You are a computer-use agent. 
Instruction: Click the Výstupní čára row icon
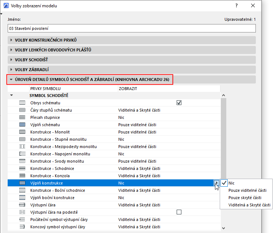(x=22, y=205)
